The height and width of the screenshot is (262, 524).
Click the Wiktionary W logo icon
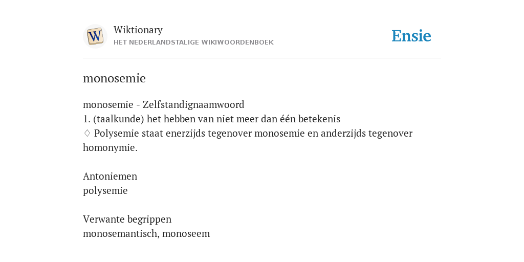point(95,36)
